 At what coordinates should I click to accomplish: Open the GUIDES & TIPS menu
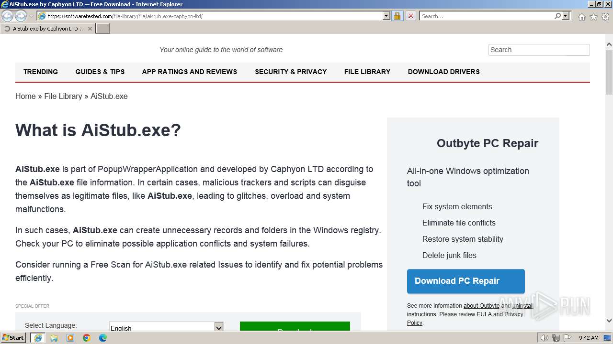[x=100, y=72]
